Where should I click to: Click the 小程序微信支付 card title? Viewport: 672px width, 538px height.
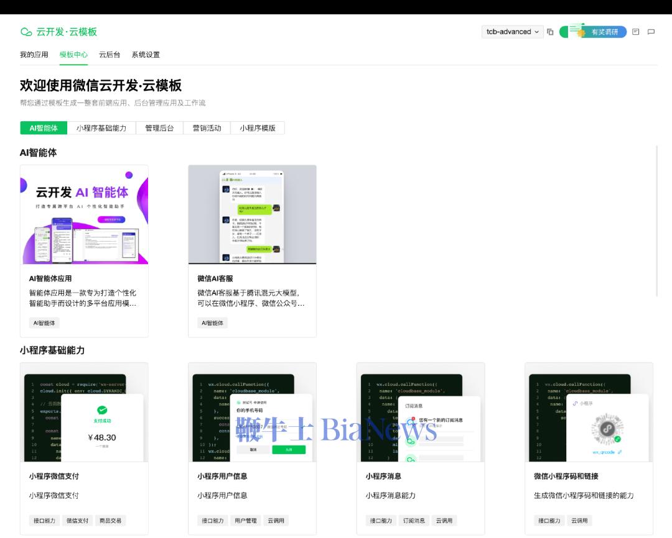[54, 476]
